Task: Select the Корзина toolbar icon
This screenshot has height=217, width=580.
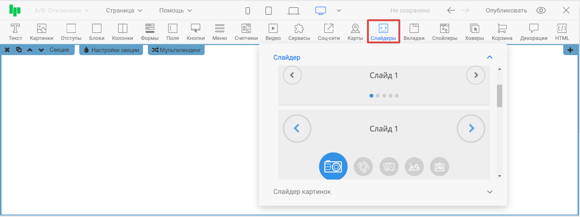Action: [x=502, y=32]
